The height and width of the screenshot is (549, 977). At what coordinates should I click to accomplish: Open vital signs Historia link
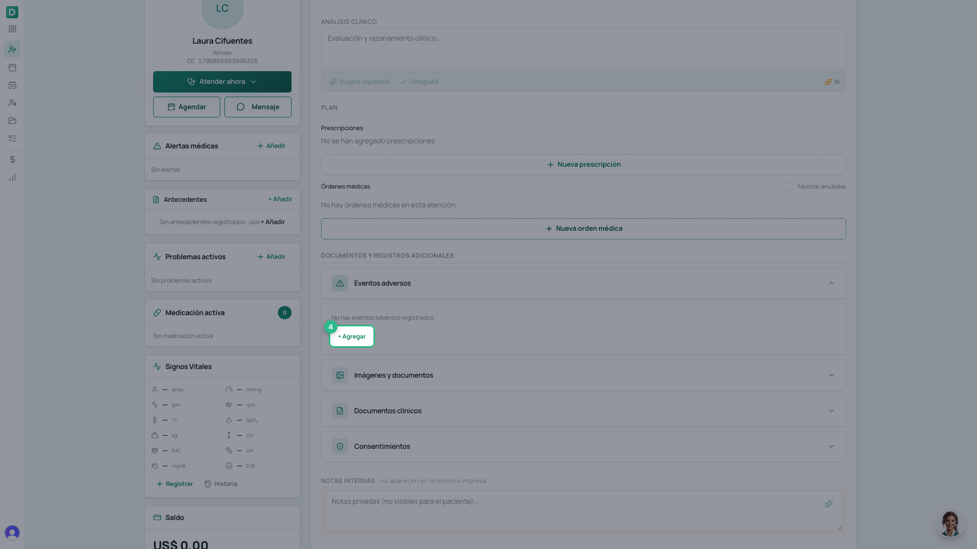(221, 484)
